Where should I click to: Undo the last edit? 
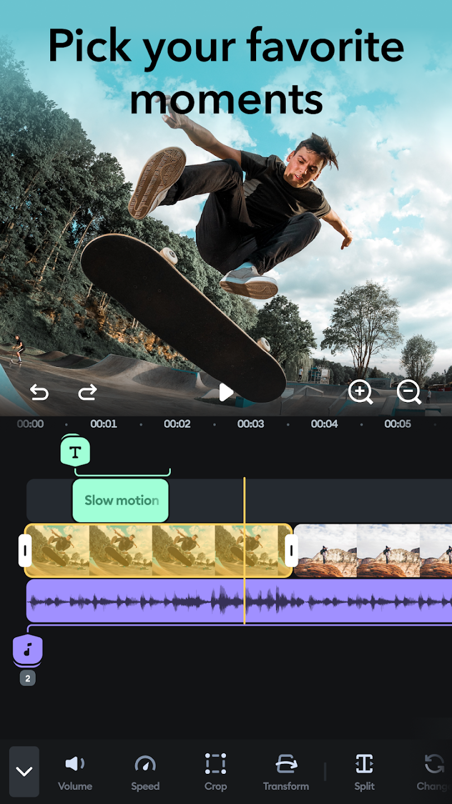click(39, 393)
